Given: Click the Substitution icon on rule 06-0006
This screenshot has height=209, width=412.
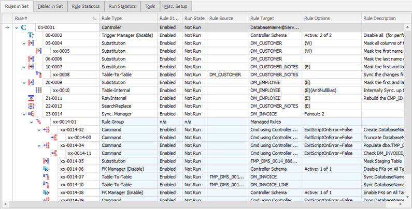Looking at the screenshot, I should click(31, 59).
